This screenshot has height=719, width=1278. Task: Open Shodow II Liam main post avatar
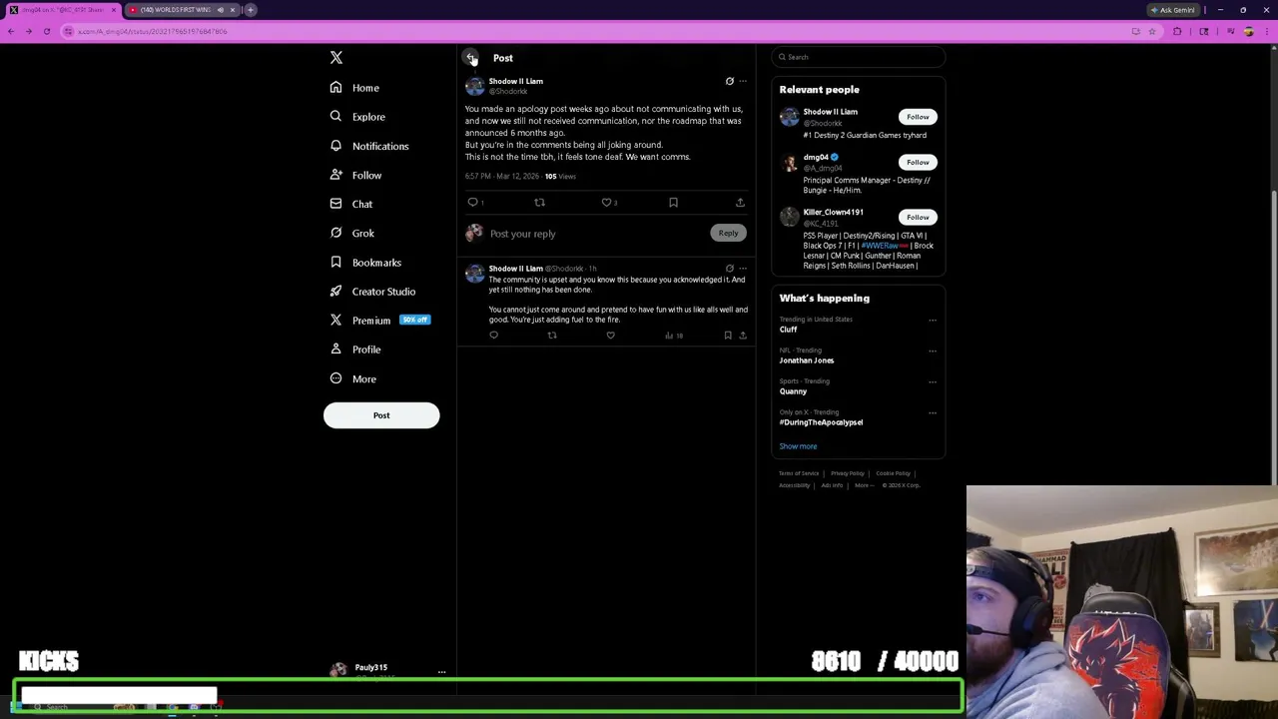pyautogui.click(x=474, y=86)
